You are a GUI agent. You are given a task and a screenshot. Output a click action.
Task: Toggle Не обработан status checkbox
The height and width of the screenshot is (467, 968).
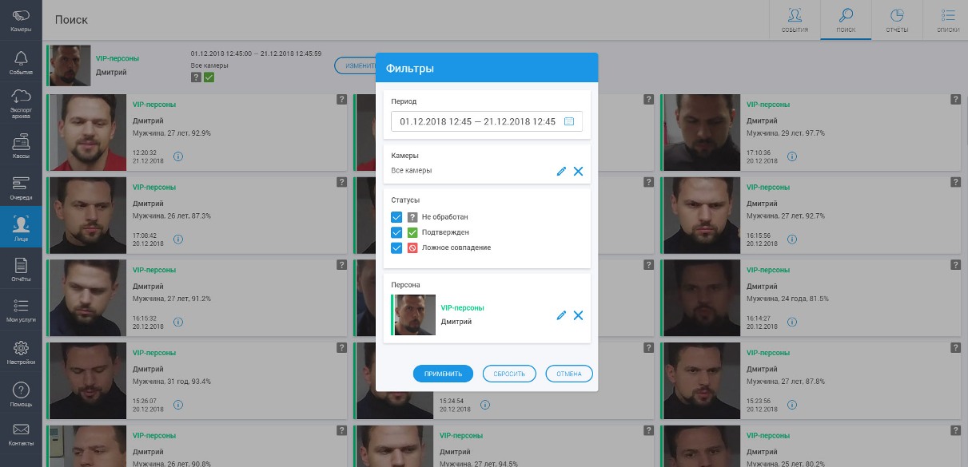(x=396, y=217)
